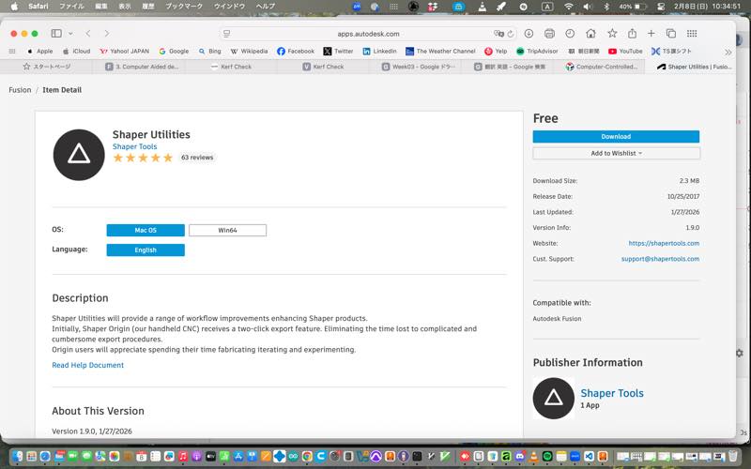Click the print icon in Safari toolbar
Screen dimensions: 751x469
click(x=549, y=34)
